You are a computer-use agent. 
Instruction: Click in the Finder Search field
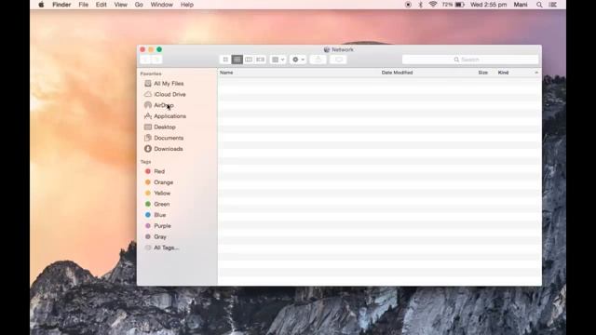[x=470, y=60]
